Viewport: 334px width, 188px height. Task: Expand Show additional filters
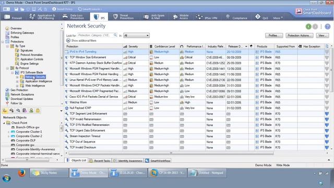pos(81,41)
